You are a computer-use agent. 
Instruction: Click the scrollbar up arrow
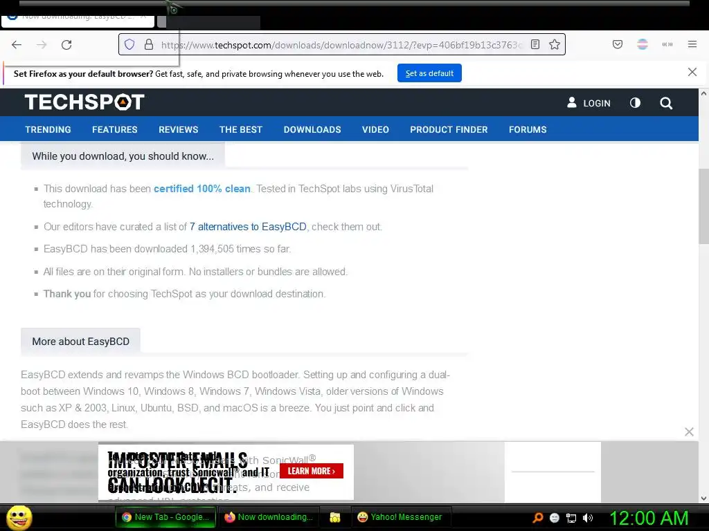[x=703, y=93]
